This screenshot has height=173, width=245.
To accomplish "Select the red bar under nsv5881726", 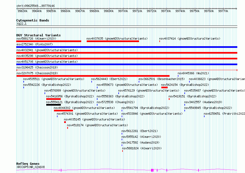I will [49, 41].
